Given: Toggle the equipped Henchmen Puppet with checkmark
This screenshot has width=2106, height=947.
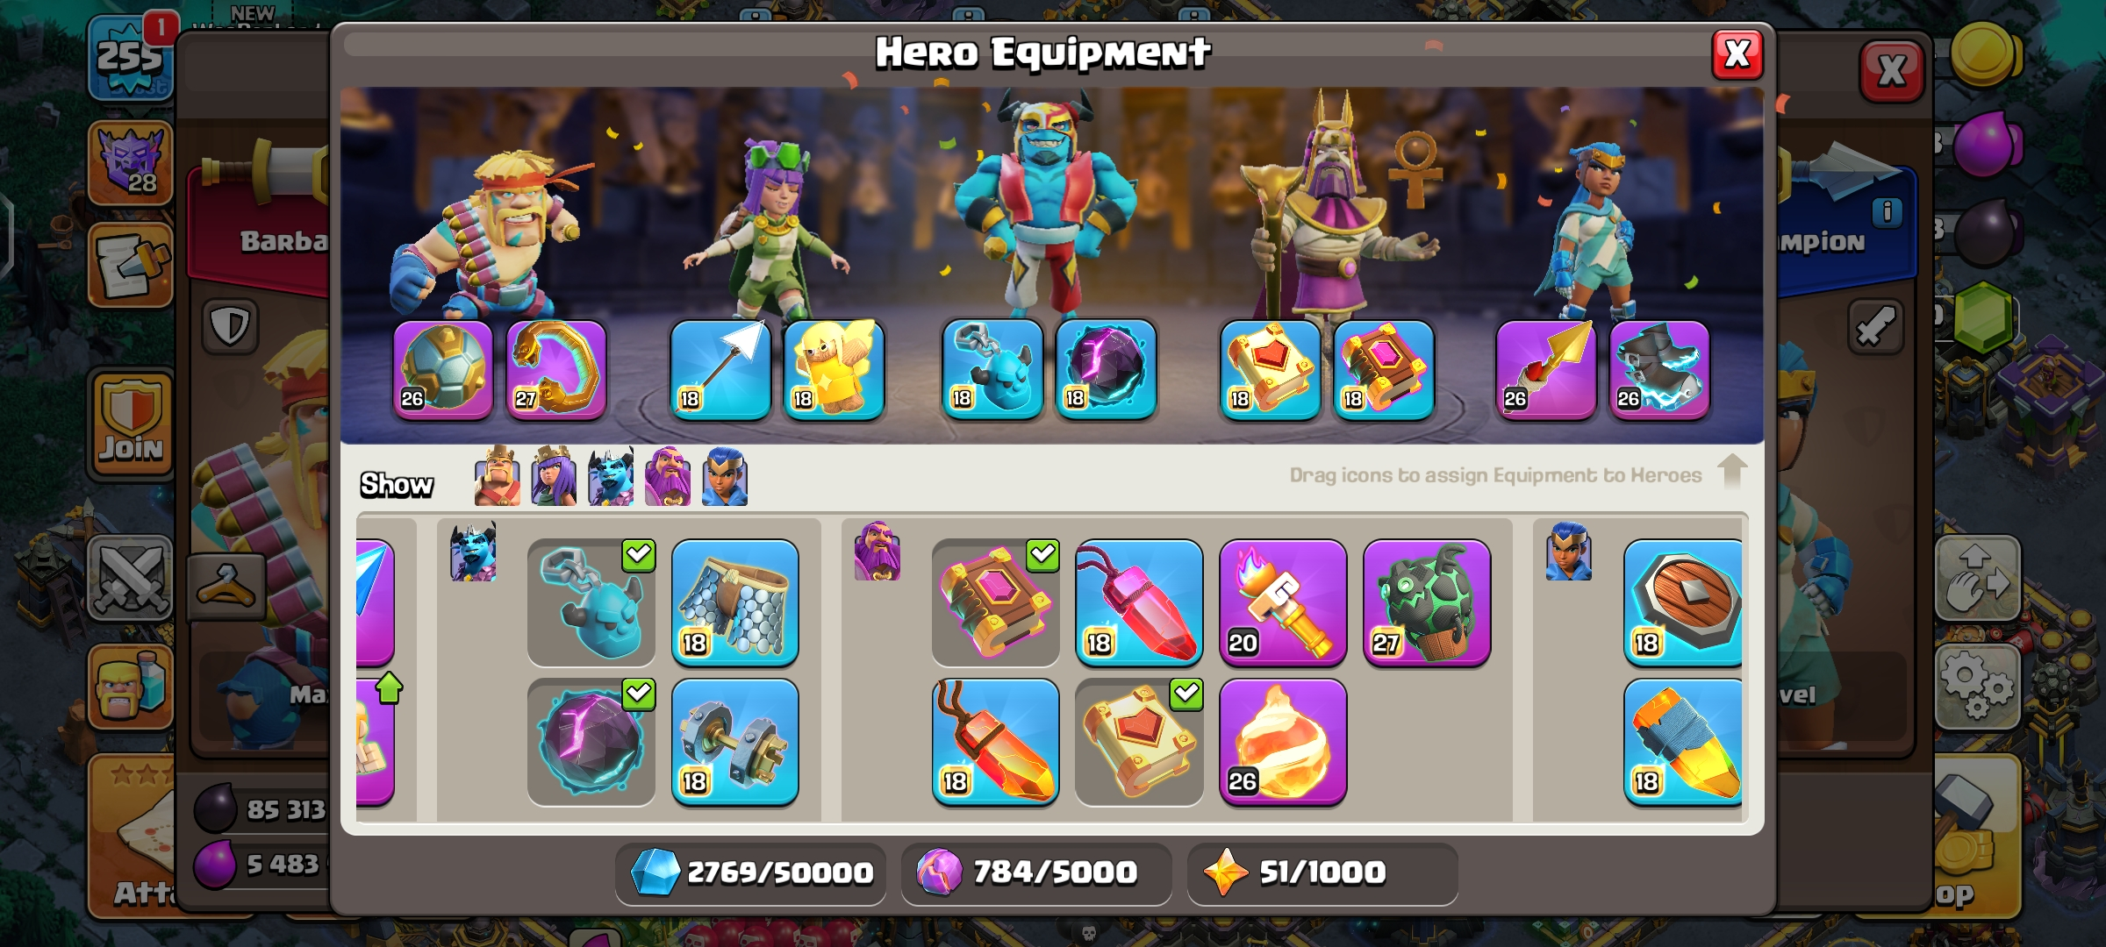Looking at the screenshot, I should 591,602.
